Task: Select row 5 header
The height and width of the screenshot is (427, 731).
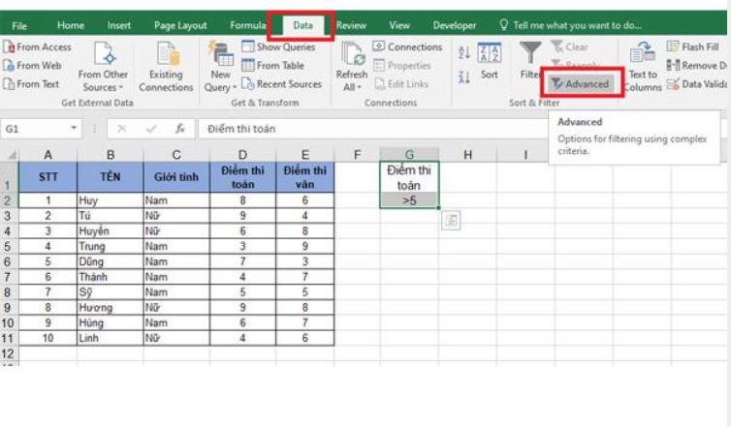Action: coord(9,246)
